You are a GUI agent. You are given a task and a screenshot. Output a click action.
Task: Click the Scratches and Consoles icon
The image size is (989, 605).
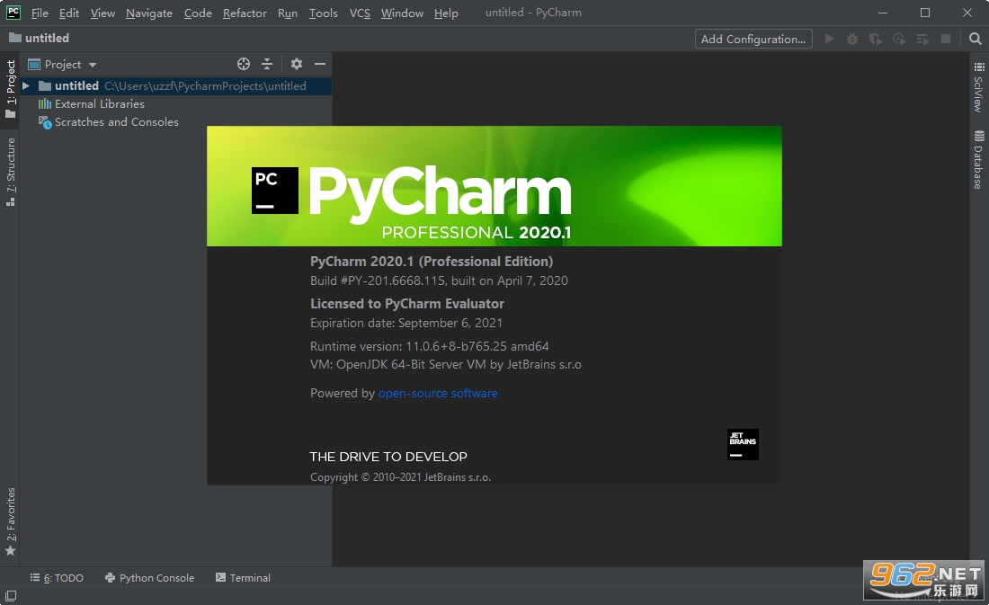[45, 122]
